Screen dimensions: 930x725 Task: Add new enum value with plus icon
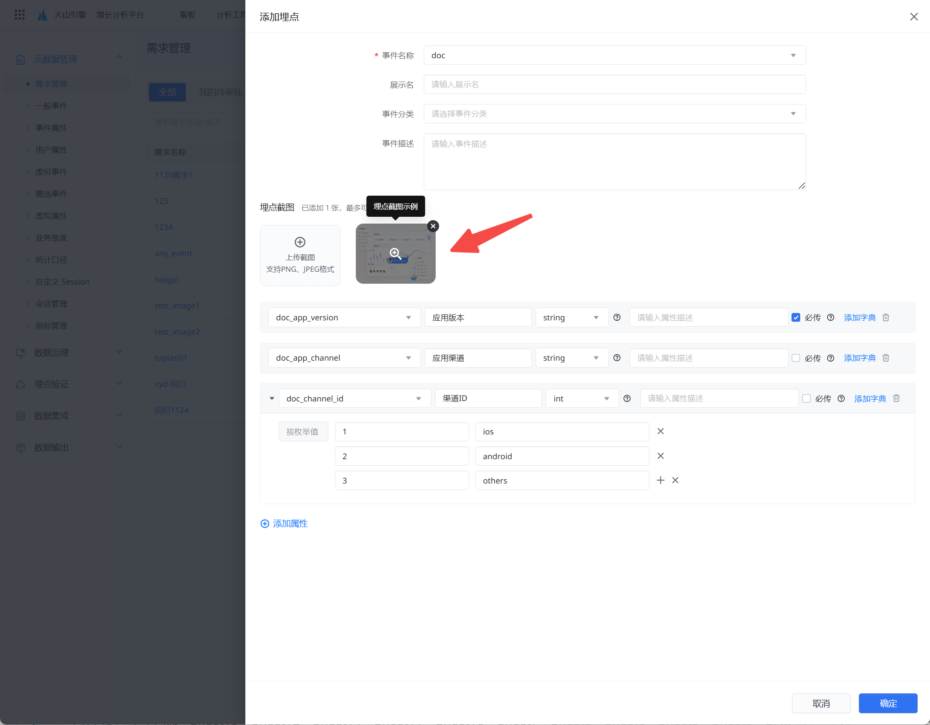[660, 480]
